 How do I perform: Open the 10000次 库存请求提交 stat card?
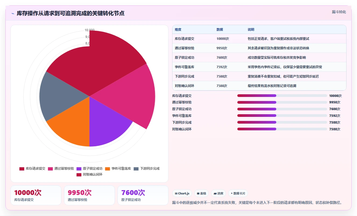point(36,195)
